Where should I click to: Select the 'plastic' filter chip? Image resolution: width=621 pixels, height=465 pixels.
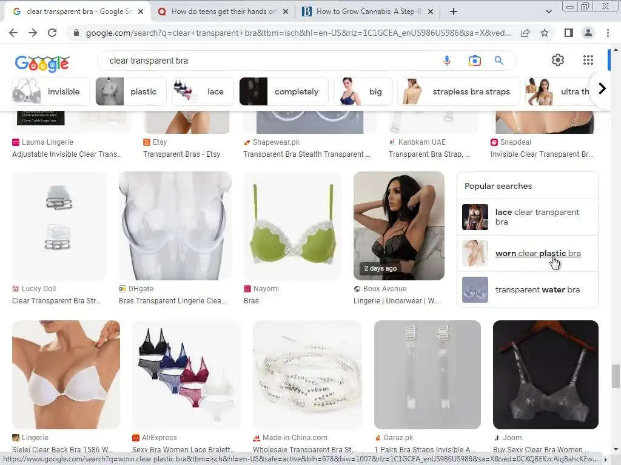[x=131, y=92]
